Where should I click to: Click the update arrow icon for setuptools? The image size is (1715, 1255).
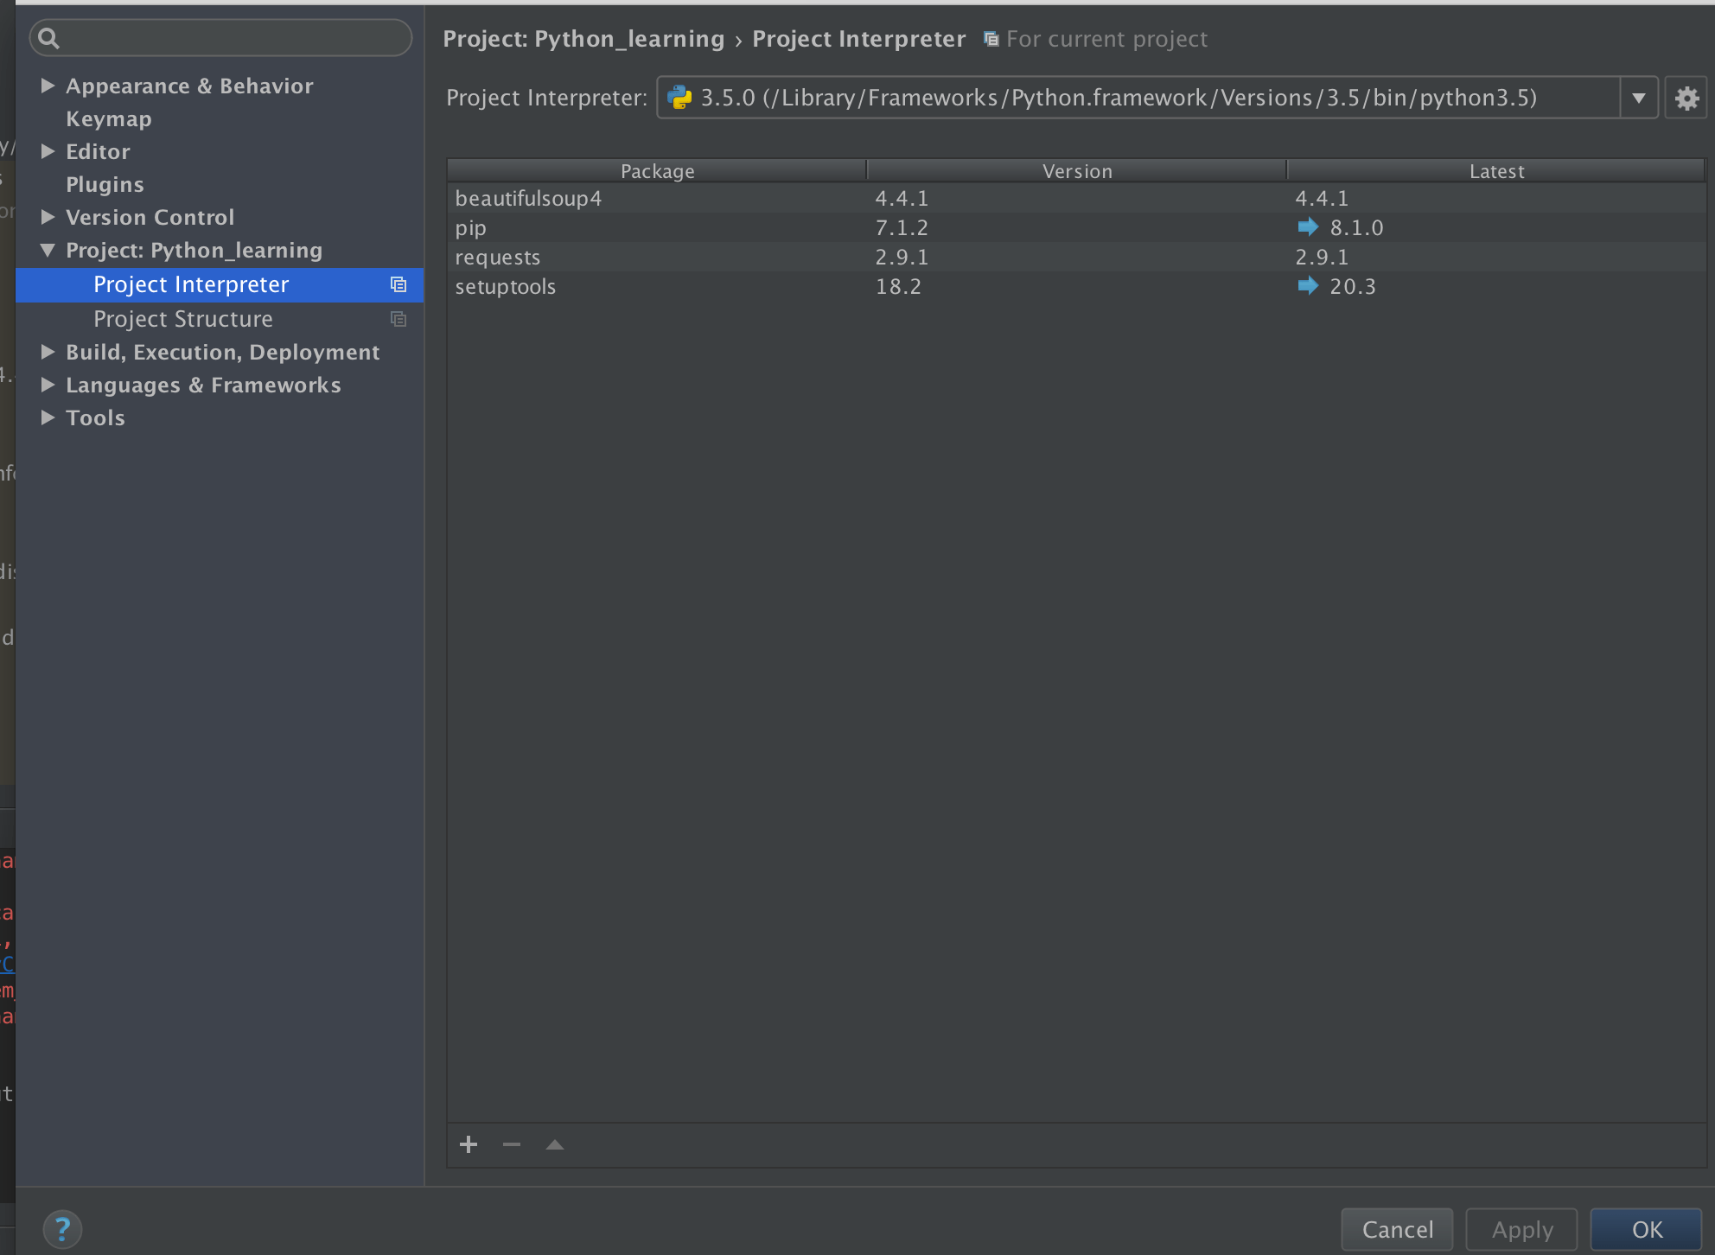(1308, 285)
